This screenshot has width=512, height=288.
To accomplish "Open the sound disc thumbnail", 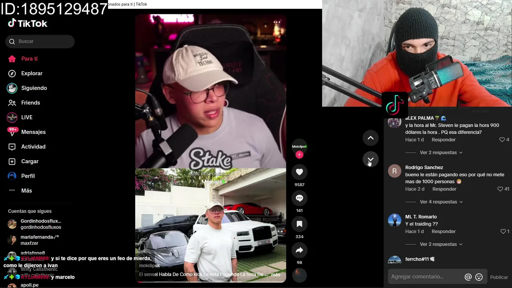I will click(300, 275).
